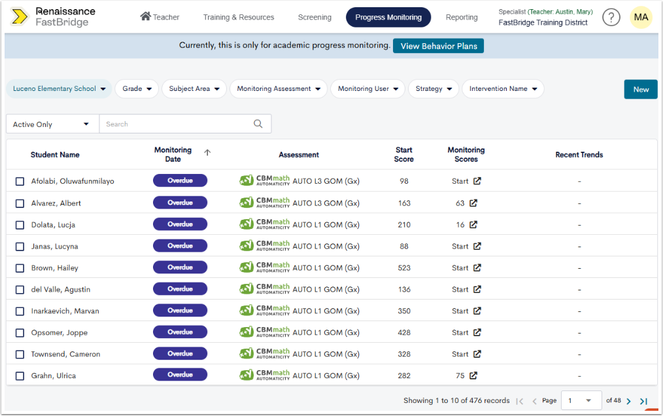Screen dimensions: 663x416
Task: Select checkbox for Afolabi, Oluwafunmilayo
Action: click(x=20, y=182)
